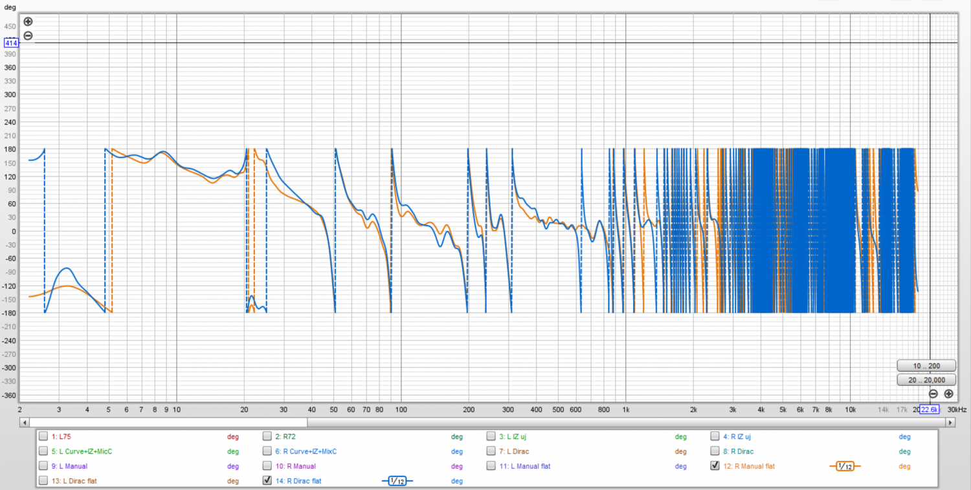Enable trace 1: L75 checkbox
971x490 pixels.
click(43, 436)
